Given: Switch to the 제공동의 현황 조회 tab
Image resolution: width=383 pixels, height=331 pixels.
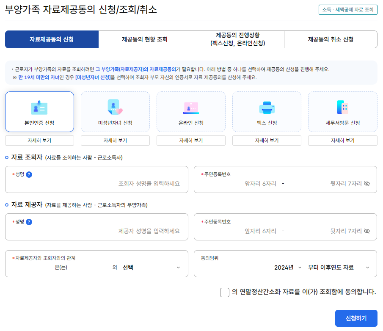Looking at the screenshot, I should [x=144, y=39].
